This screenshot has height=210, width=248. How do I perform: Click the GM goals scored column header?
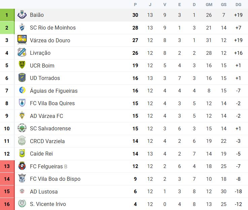pos(209,4)
